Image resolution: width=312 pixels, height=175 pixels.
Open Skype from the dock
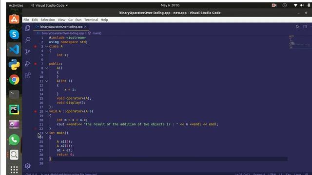pyautogui.click(x=14, y=35)
